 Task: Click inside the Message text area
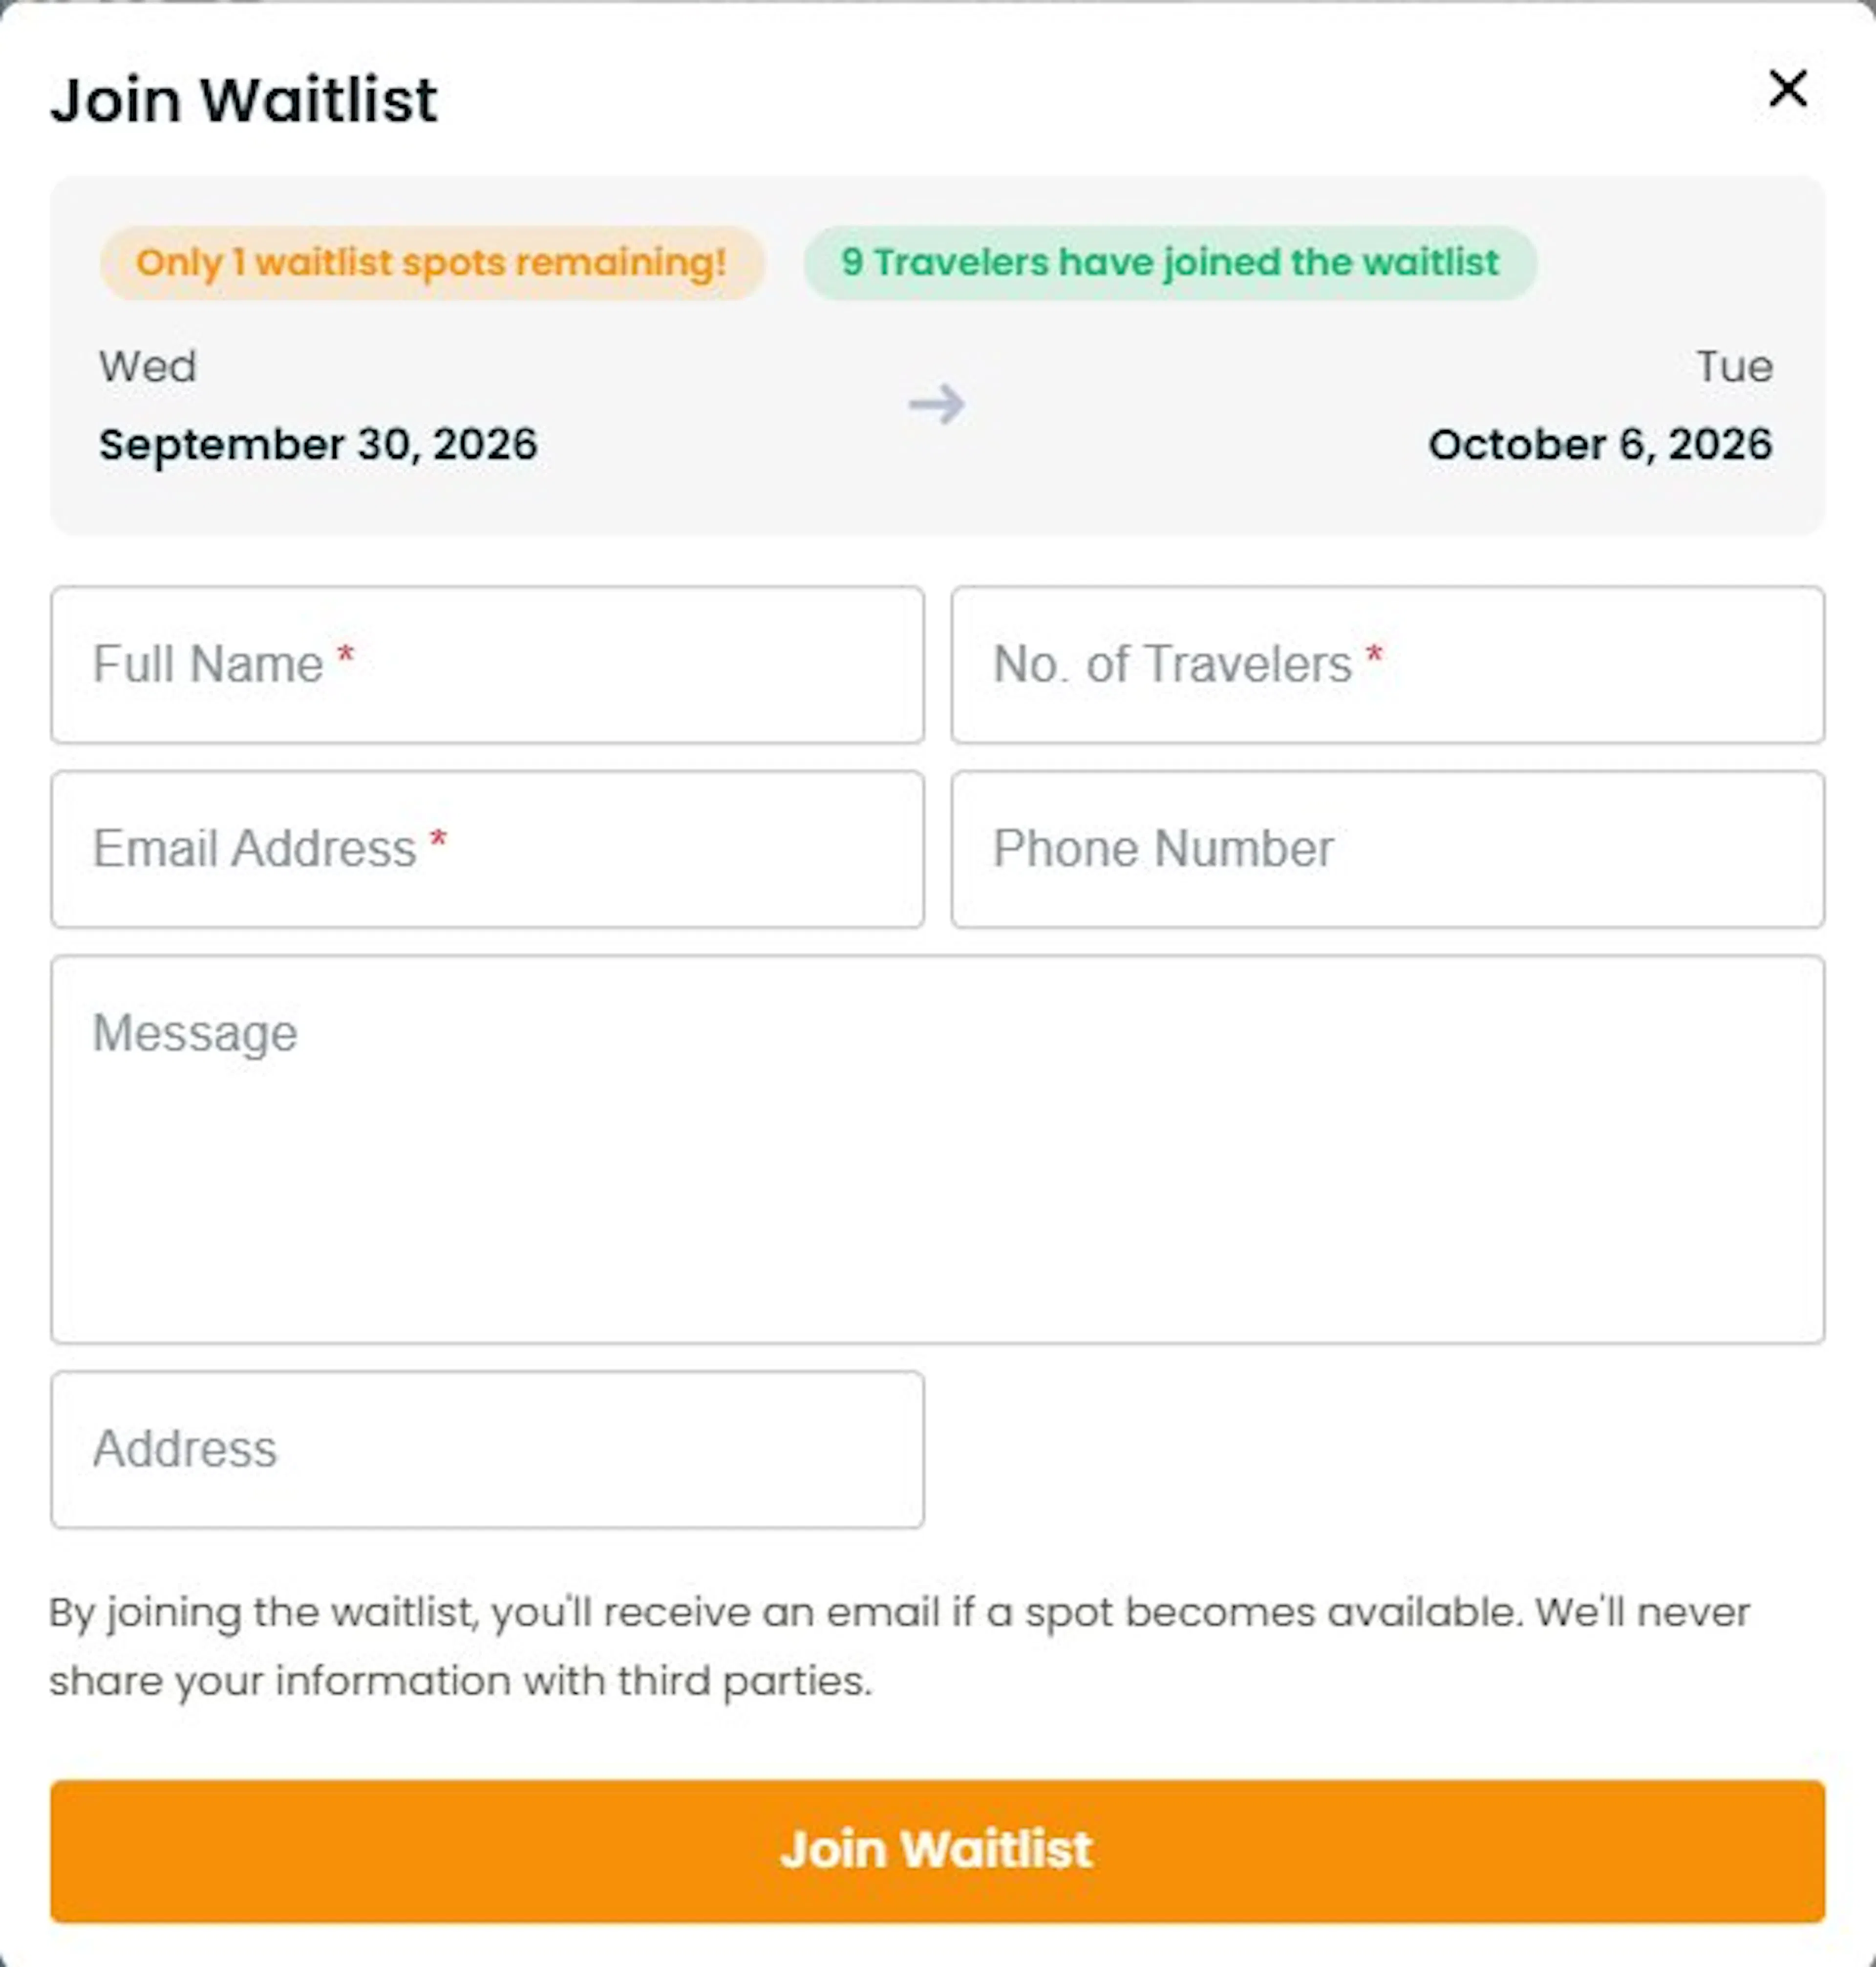937,1148
